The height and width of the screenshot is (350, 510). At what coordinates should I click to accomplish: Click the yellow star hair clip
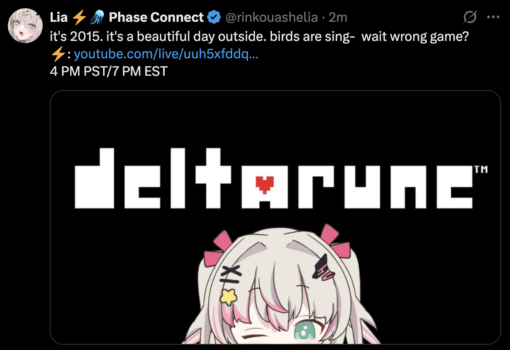228,297
